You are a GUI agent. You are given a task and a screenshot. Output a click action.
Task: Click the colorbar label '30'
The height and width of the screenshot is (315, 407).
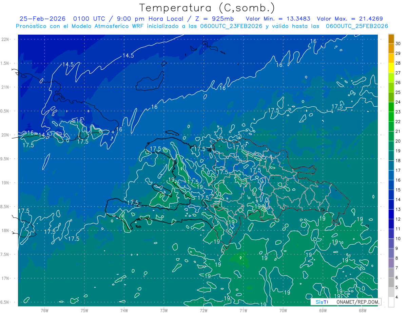coord(398,44)
